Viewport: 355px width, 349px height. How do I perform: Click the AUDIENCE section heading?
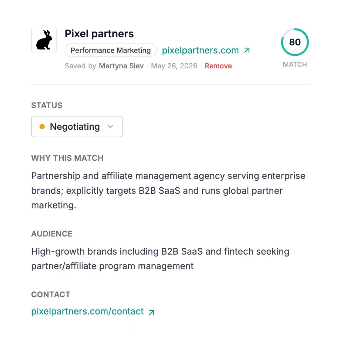[52, 234]
